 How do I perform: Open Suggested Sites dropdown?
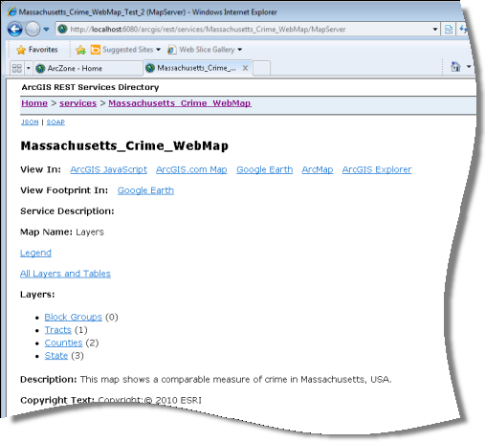click(x=125, y=50)
